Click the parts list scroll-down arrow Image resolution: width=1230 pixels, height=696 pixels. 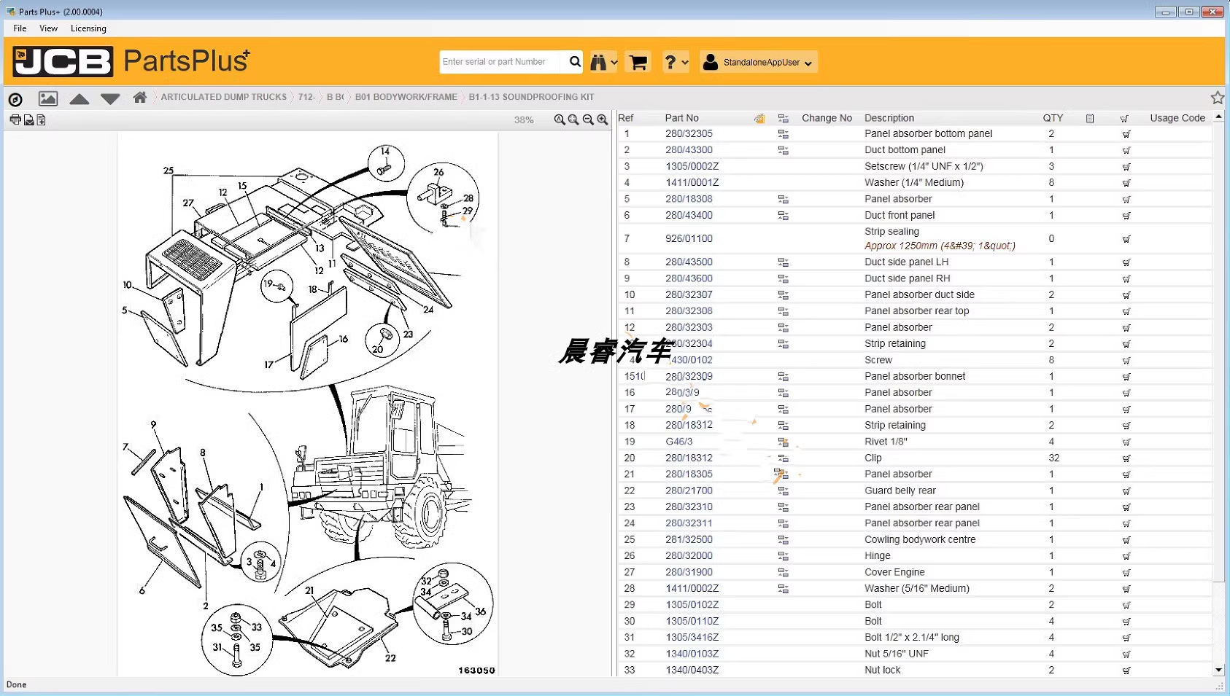point(1218,670)
